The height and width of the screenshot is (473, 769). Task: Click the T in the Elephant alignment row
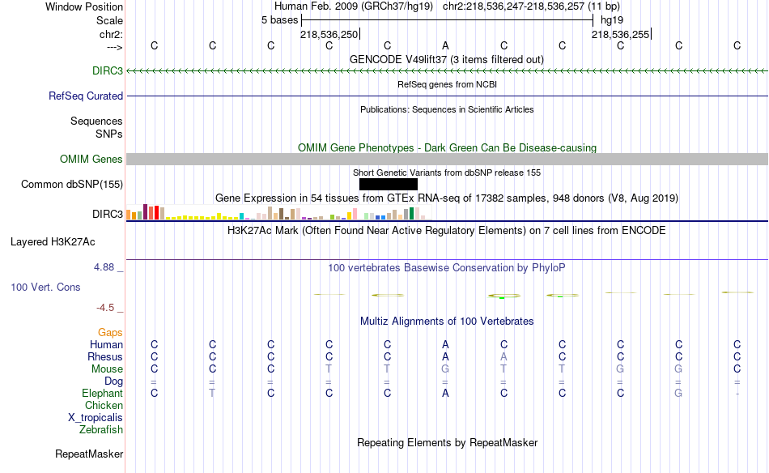click(x=212, y=393)
